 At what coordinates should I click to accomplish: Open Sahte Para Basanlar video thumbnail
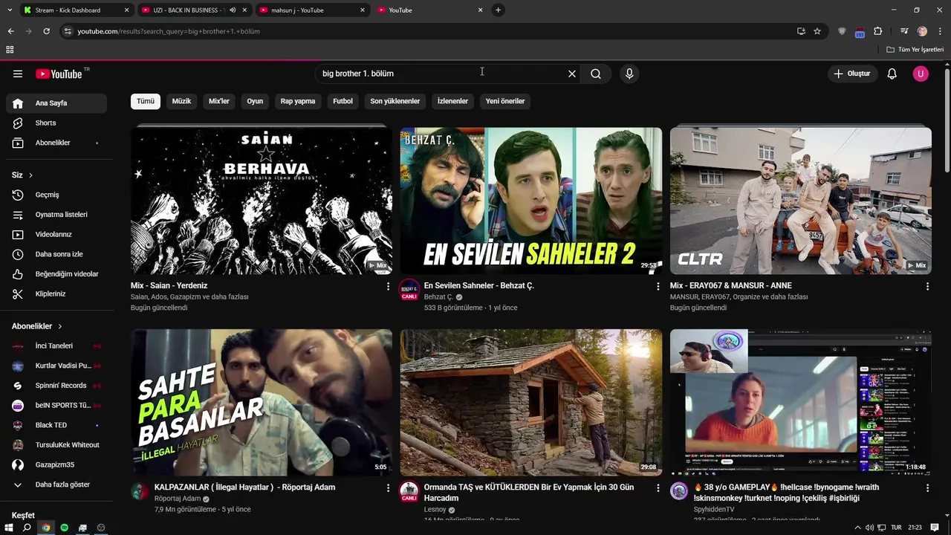coord(262,402)
